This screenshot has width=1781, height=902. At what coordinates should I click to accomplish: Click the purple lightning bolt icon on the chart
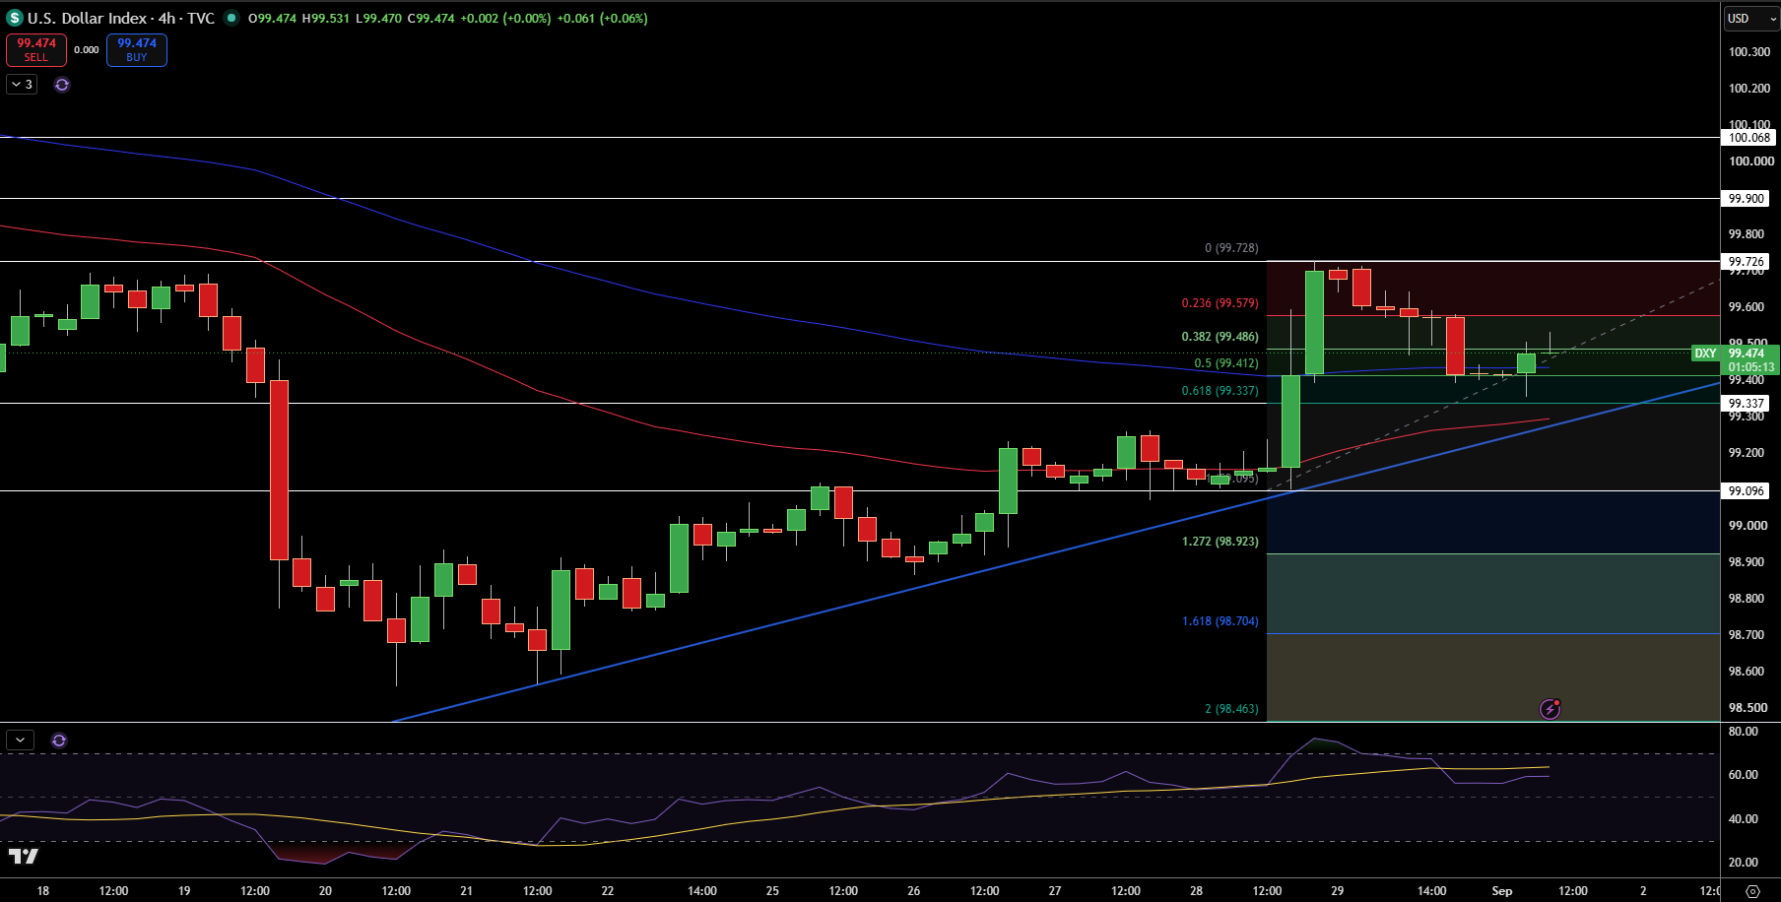click(1550, 709)
